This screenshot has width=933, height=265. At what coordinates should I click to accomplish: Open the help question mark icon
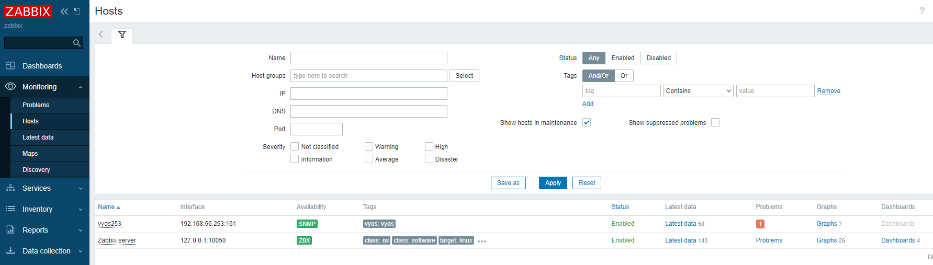(x=922, y=11)
